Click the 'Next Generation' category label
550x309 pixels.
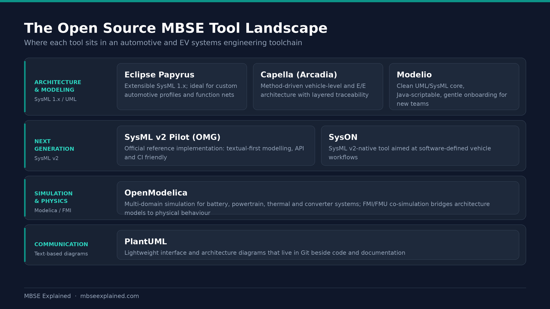(54, 145)
